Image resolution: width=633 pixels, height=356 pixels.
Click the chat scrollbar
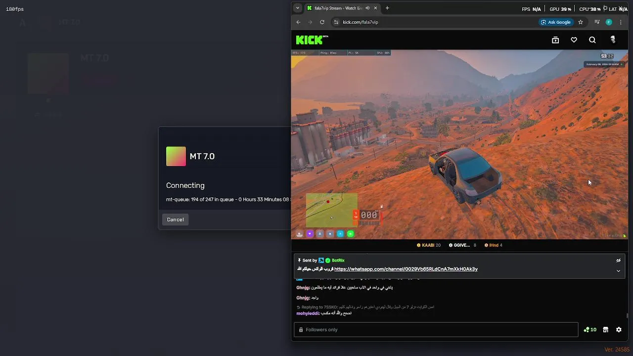[627, 315]
